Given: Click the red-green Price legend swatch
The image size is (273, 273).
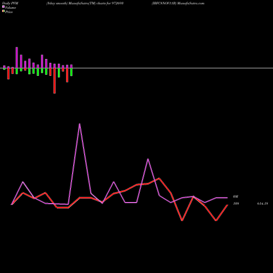Looking at the screenshot, I should pos(3,11).
